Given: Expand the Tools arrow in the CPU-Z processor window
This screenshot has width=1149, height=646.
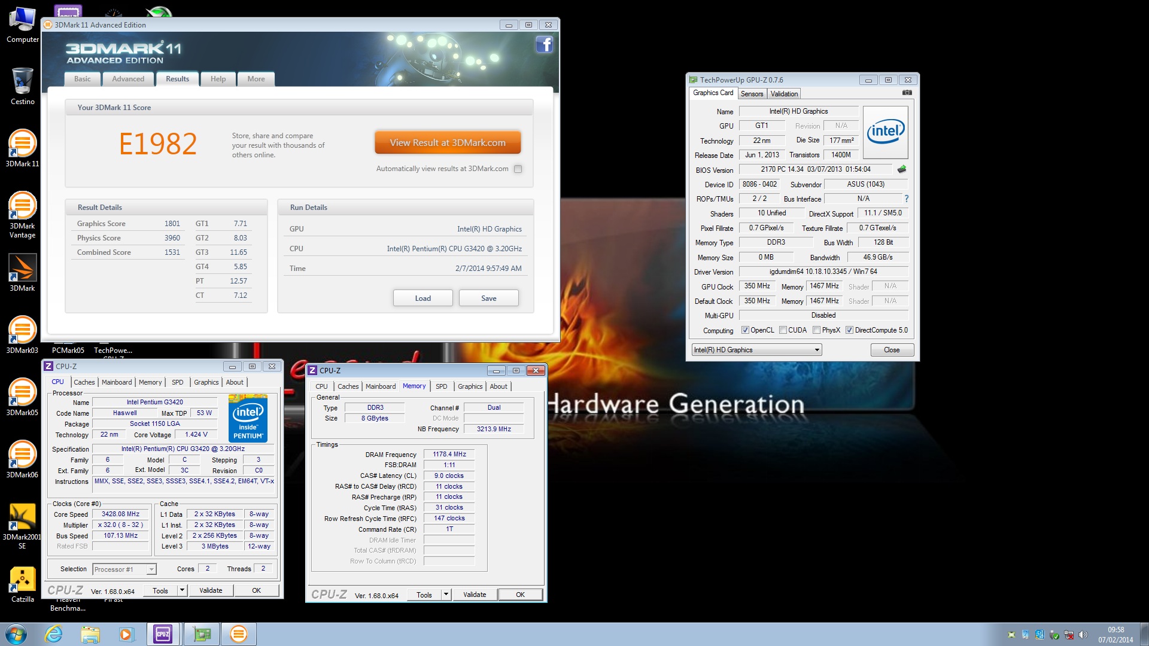Looking at the screenshot, I should (182, 590).
